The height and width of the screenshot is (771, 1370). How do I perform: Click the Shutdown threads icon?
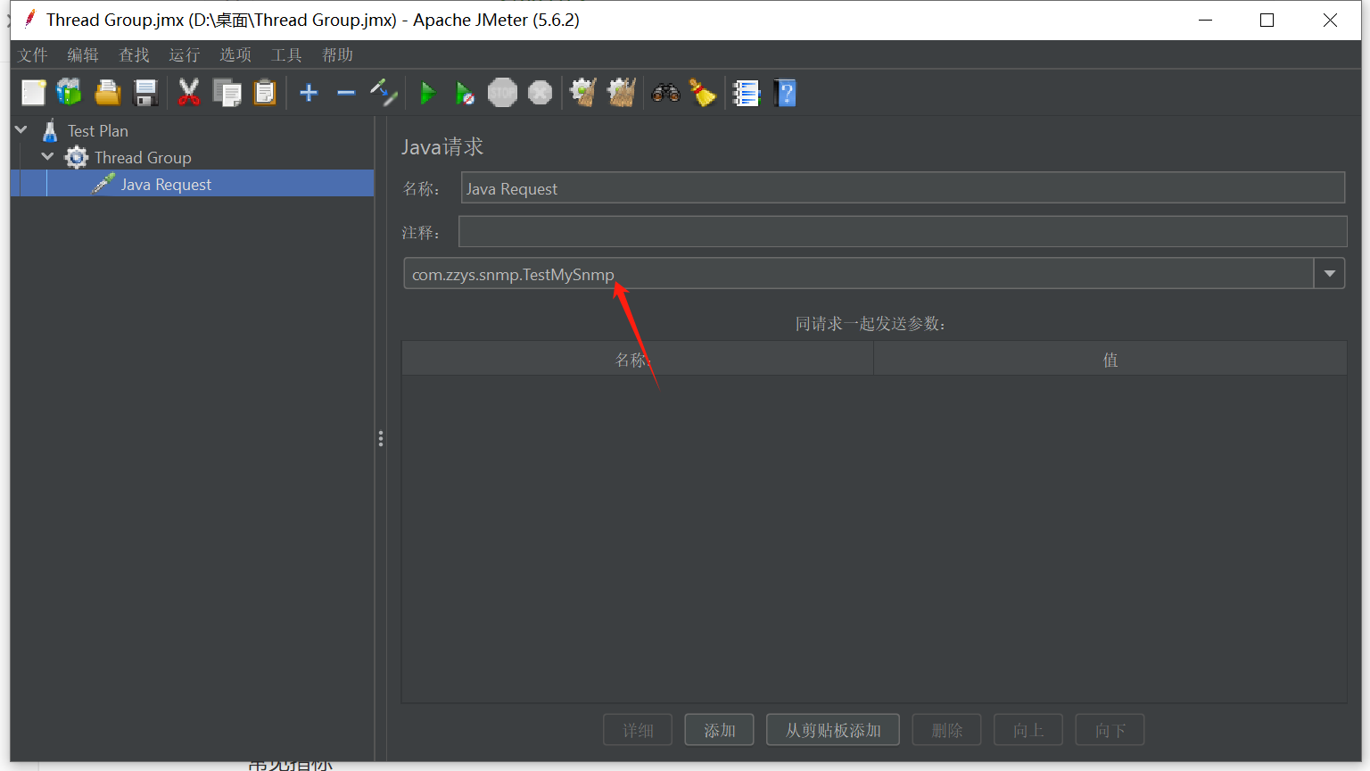pyautogui.click(x=540, y=93)
